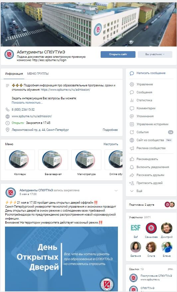This screenshot has height=292, width=177.
Task: Click the Участники 3 971 header
Action: coord(140,217)
